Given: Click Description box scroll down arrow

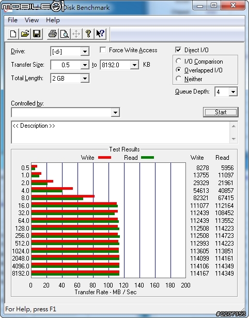Looking at the screenshot, I should tap(234, 139).
